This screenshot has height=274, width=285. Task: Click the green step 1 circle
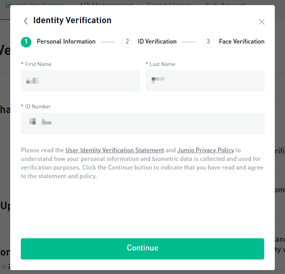click(x=26, y=42)
